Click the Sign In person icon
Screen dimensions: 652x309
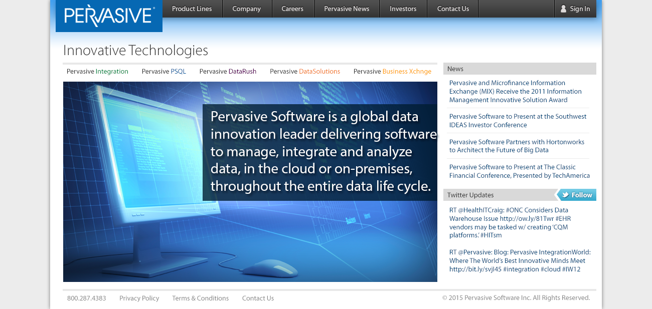[x=563, y=9]
